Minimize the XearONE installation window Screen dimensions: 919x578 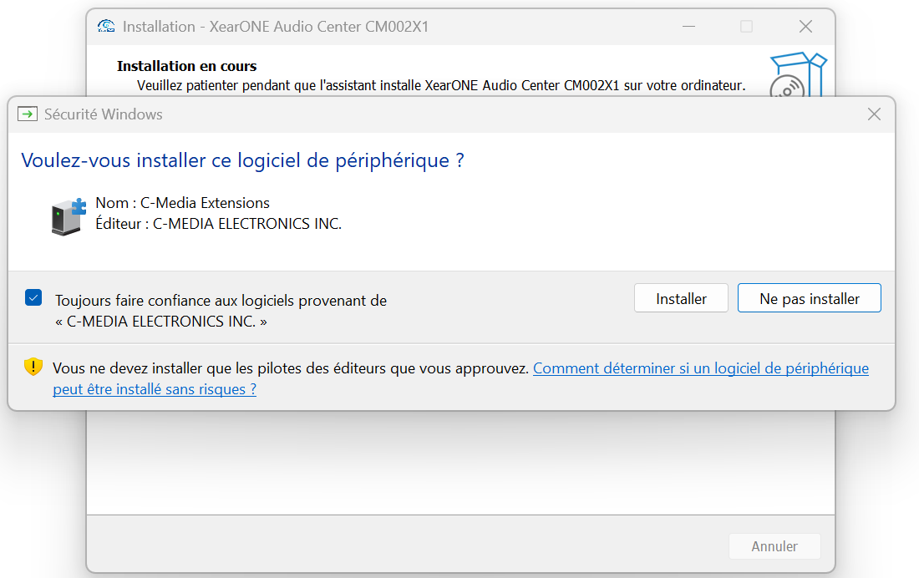click(x=688, y=27)
